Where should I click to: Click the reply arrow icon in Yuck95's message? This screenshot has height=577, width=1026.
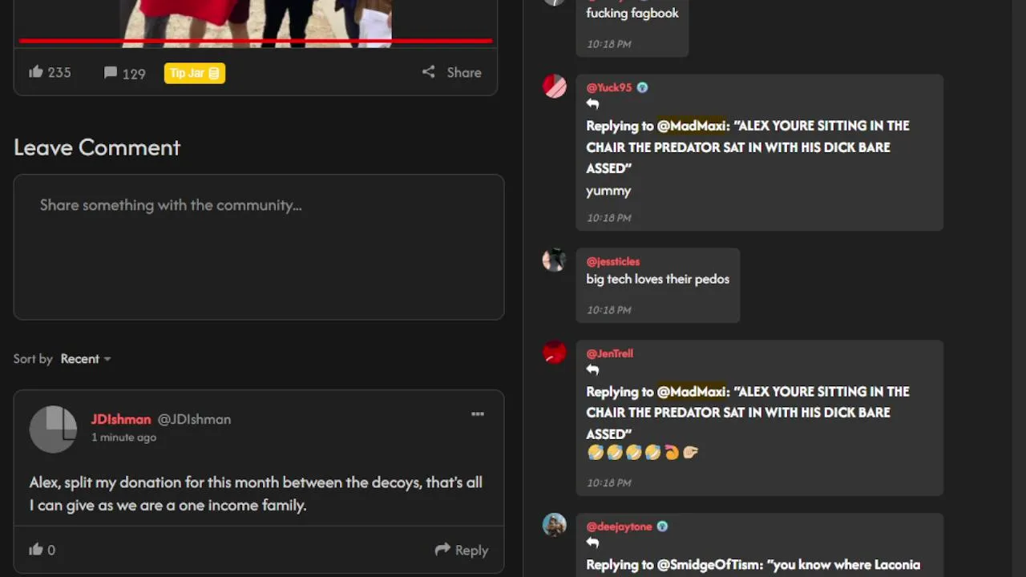click(592, 104)
